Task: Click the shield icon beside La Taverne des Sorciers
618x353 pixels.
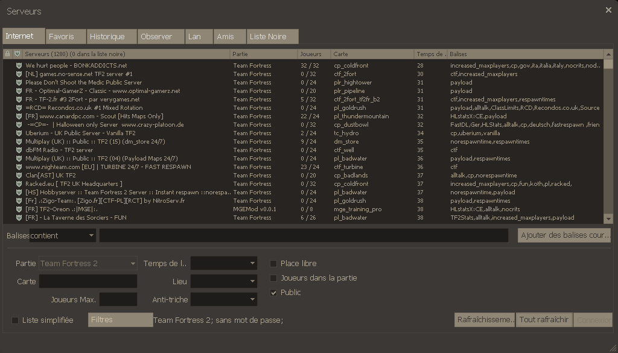Action: [17, 217]
